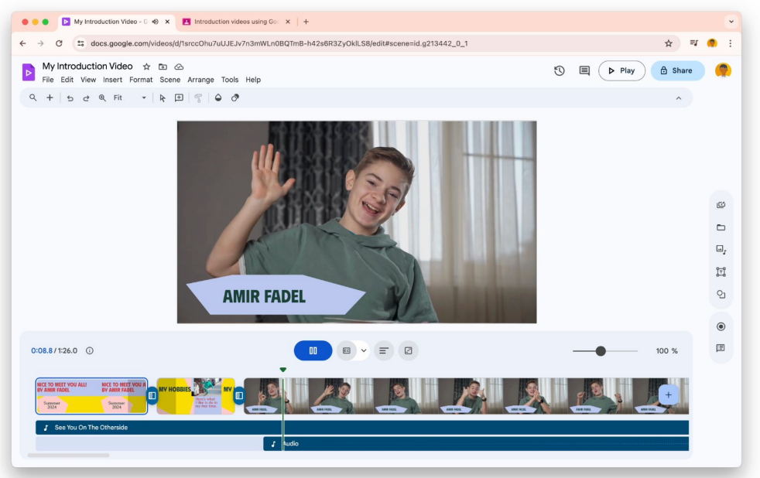Open the Arrange menu
760x478 pixels.
click(x=200, y=80)
